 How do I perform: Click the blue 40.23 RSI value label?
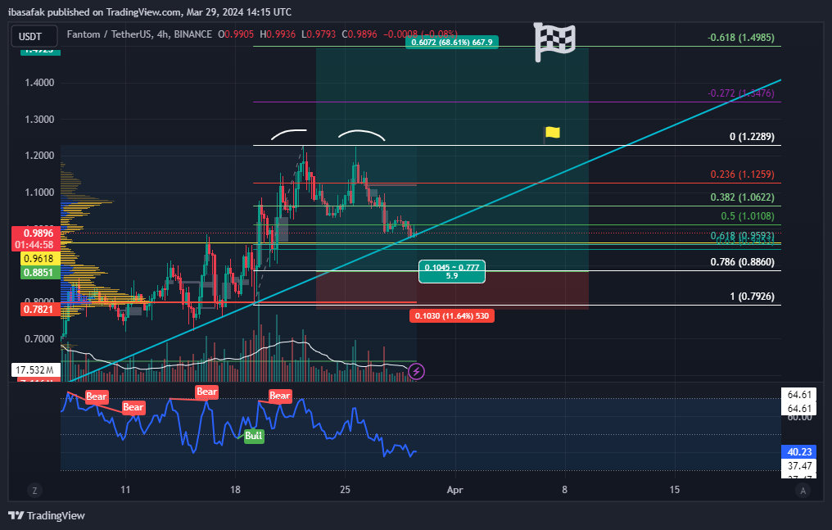click(799, 452)
